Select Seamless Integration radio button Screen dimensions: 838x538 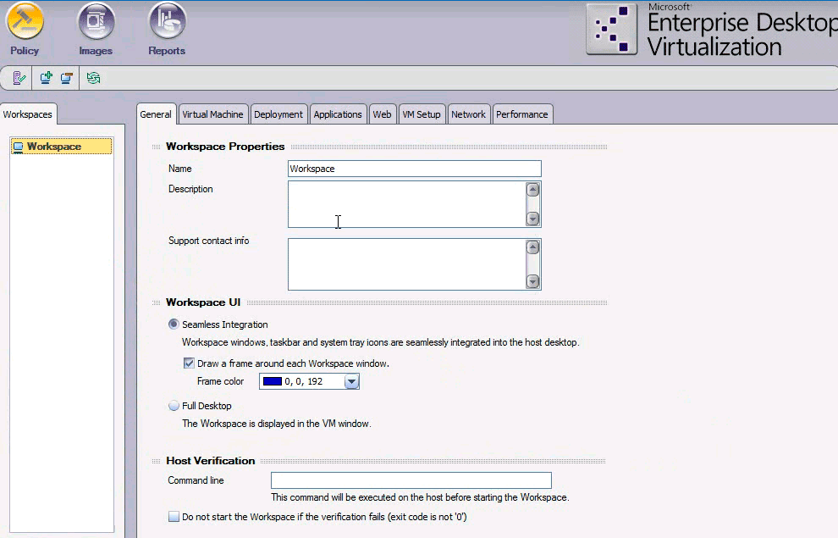click(174, 324)
